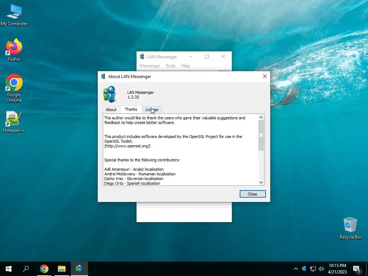Screen dimensions: 368x276
Task: Click the openssl.org URL text
Action: pos(128,146)
